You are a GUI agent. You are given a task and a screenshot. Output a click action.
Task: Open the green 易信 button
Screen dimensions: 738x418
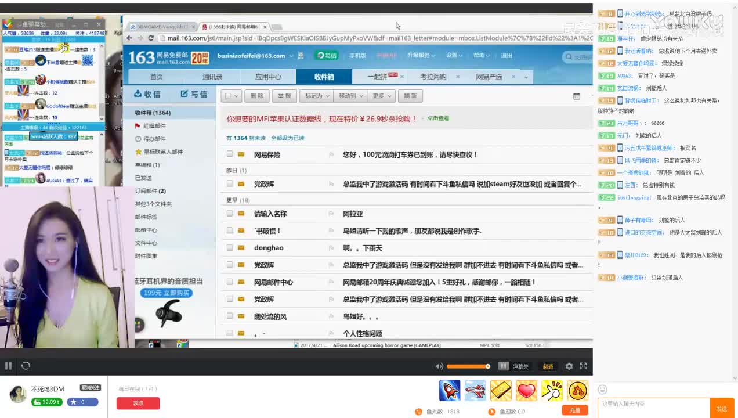pyautogui.click(x=327, y=56)
